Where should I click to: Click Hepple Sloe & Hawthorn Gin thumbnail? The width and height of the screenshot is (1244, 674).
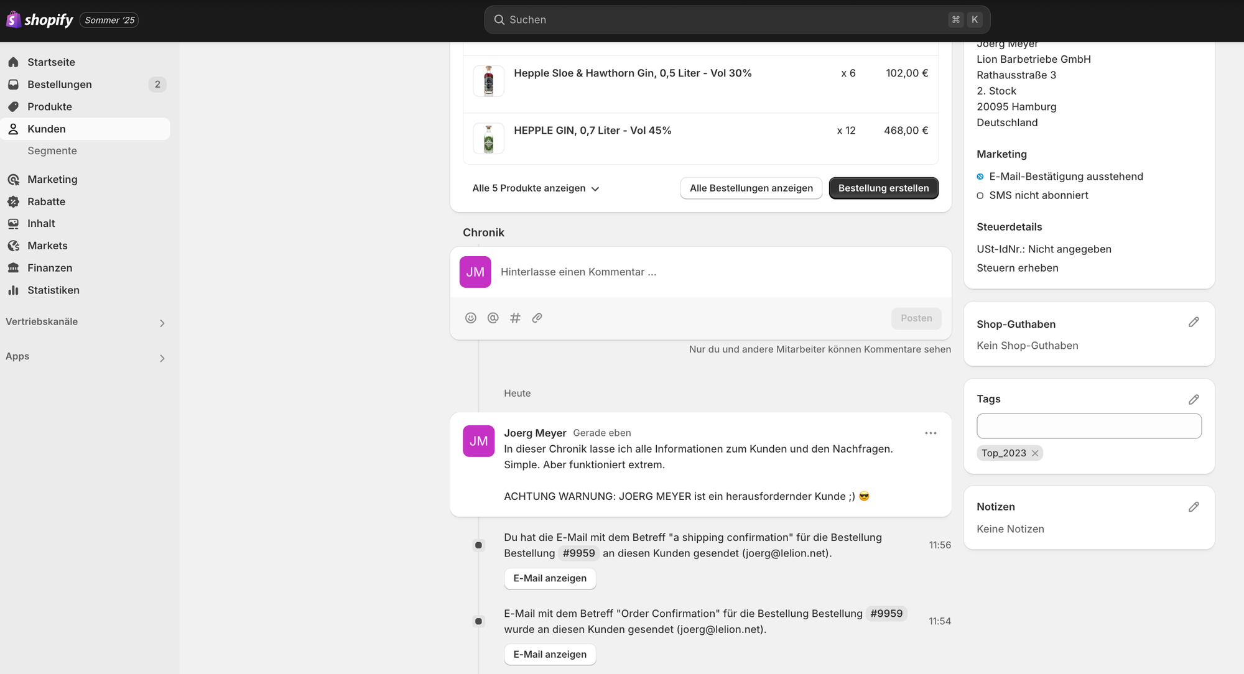488,81
